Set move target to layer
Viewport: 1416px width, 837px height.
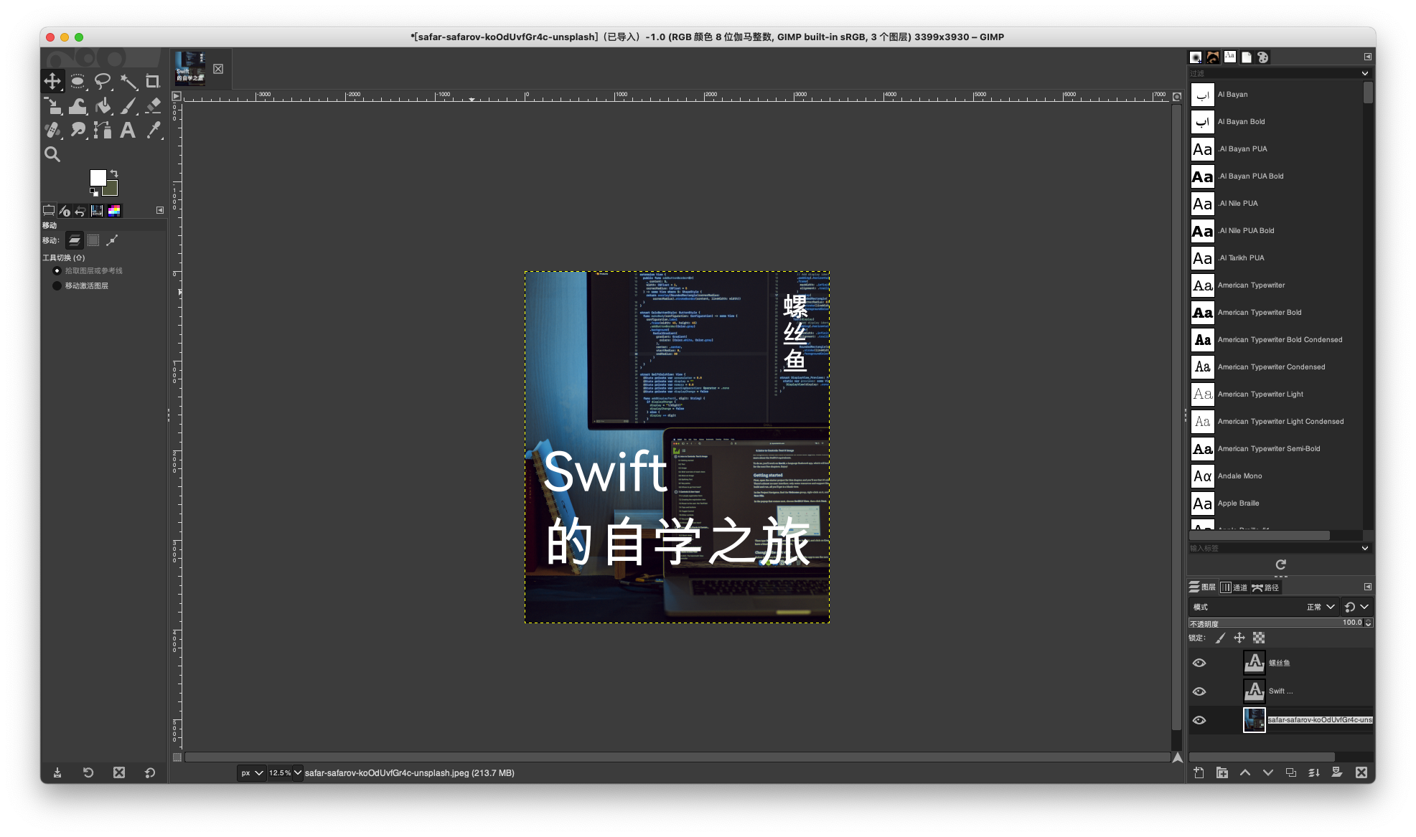point(75,240)
